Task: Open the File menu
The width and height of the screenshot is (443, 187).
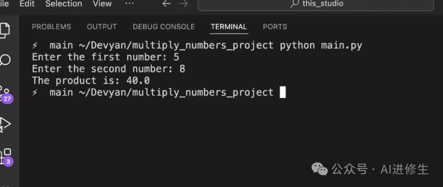Action: tap(4, 4)
